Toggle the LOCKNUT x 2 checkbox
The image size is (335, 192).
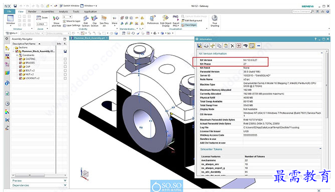click(20, 78)
